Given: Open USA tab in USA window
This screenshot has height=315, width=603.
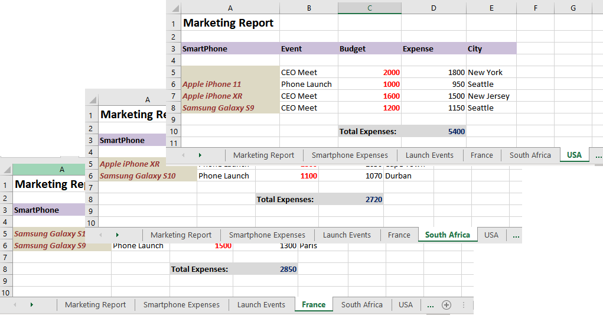Looking at the screenshot, I should pos(574,155).
